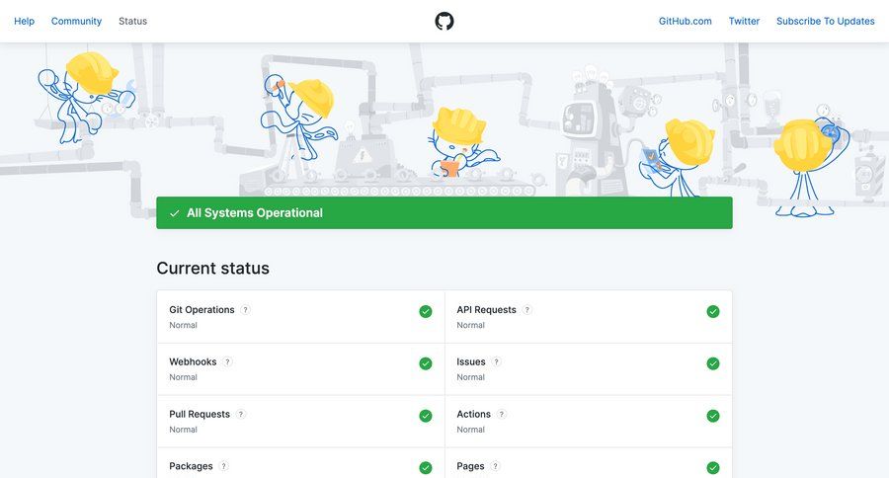
Task: Select the Status nav item
Action: point(132,21)
